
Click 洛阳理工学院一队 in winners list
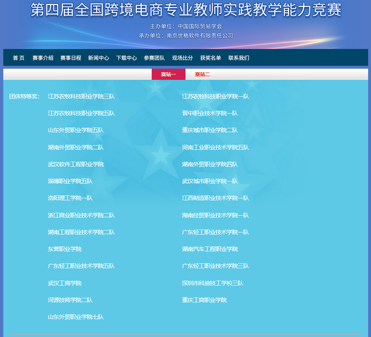[70, 198]
